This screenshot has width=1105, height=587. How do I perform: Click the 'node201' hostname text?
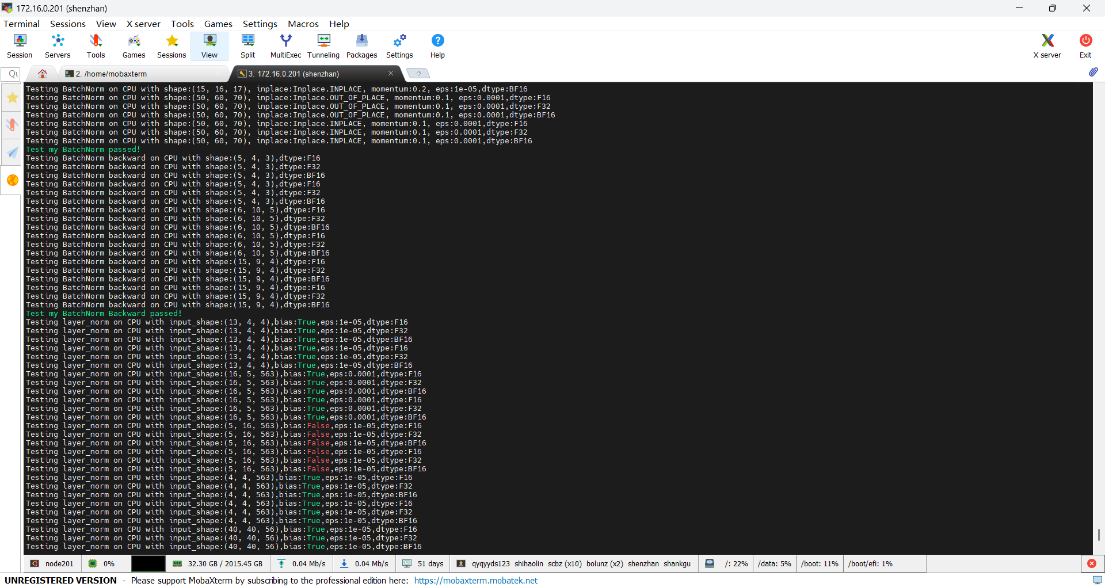point(59,563)
